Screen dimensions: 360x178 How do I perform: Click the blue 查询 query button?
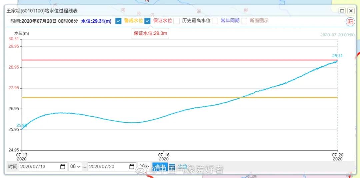tap(160, 166)
